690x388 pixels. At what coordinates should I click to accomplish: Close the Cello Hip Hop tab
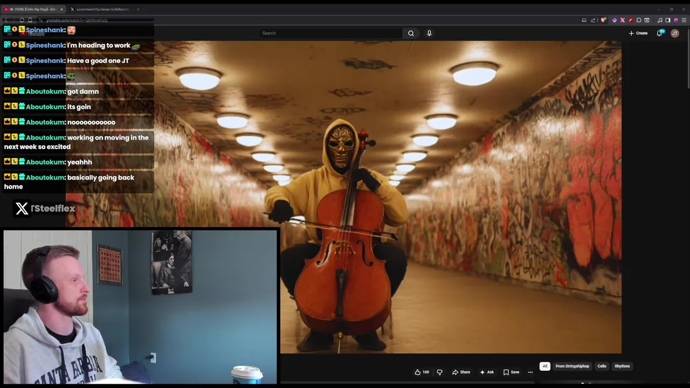coord(61,9)
